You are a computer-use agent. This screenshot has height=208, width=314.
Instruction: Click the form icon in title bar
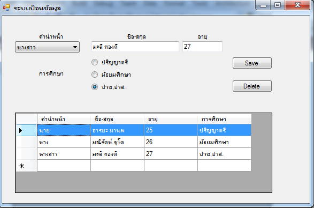coord(6,8)
